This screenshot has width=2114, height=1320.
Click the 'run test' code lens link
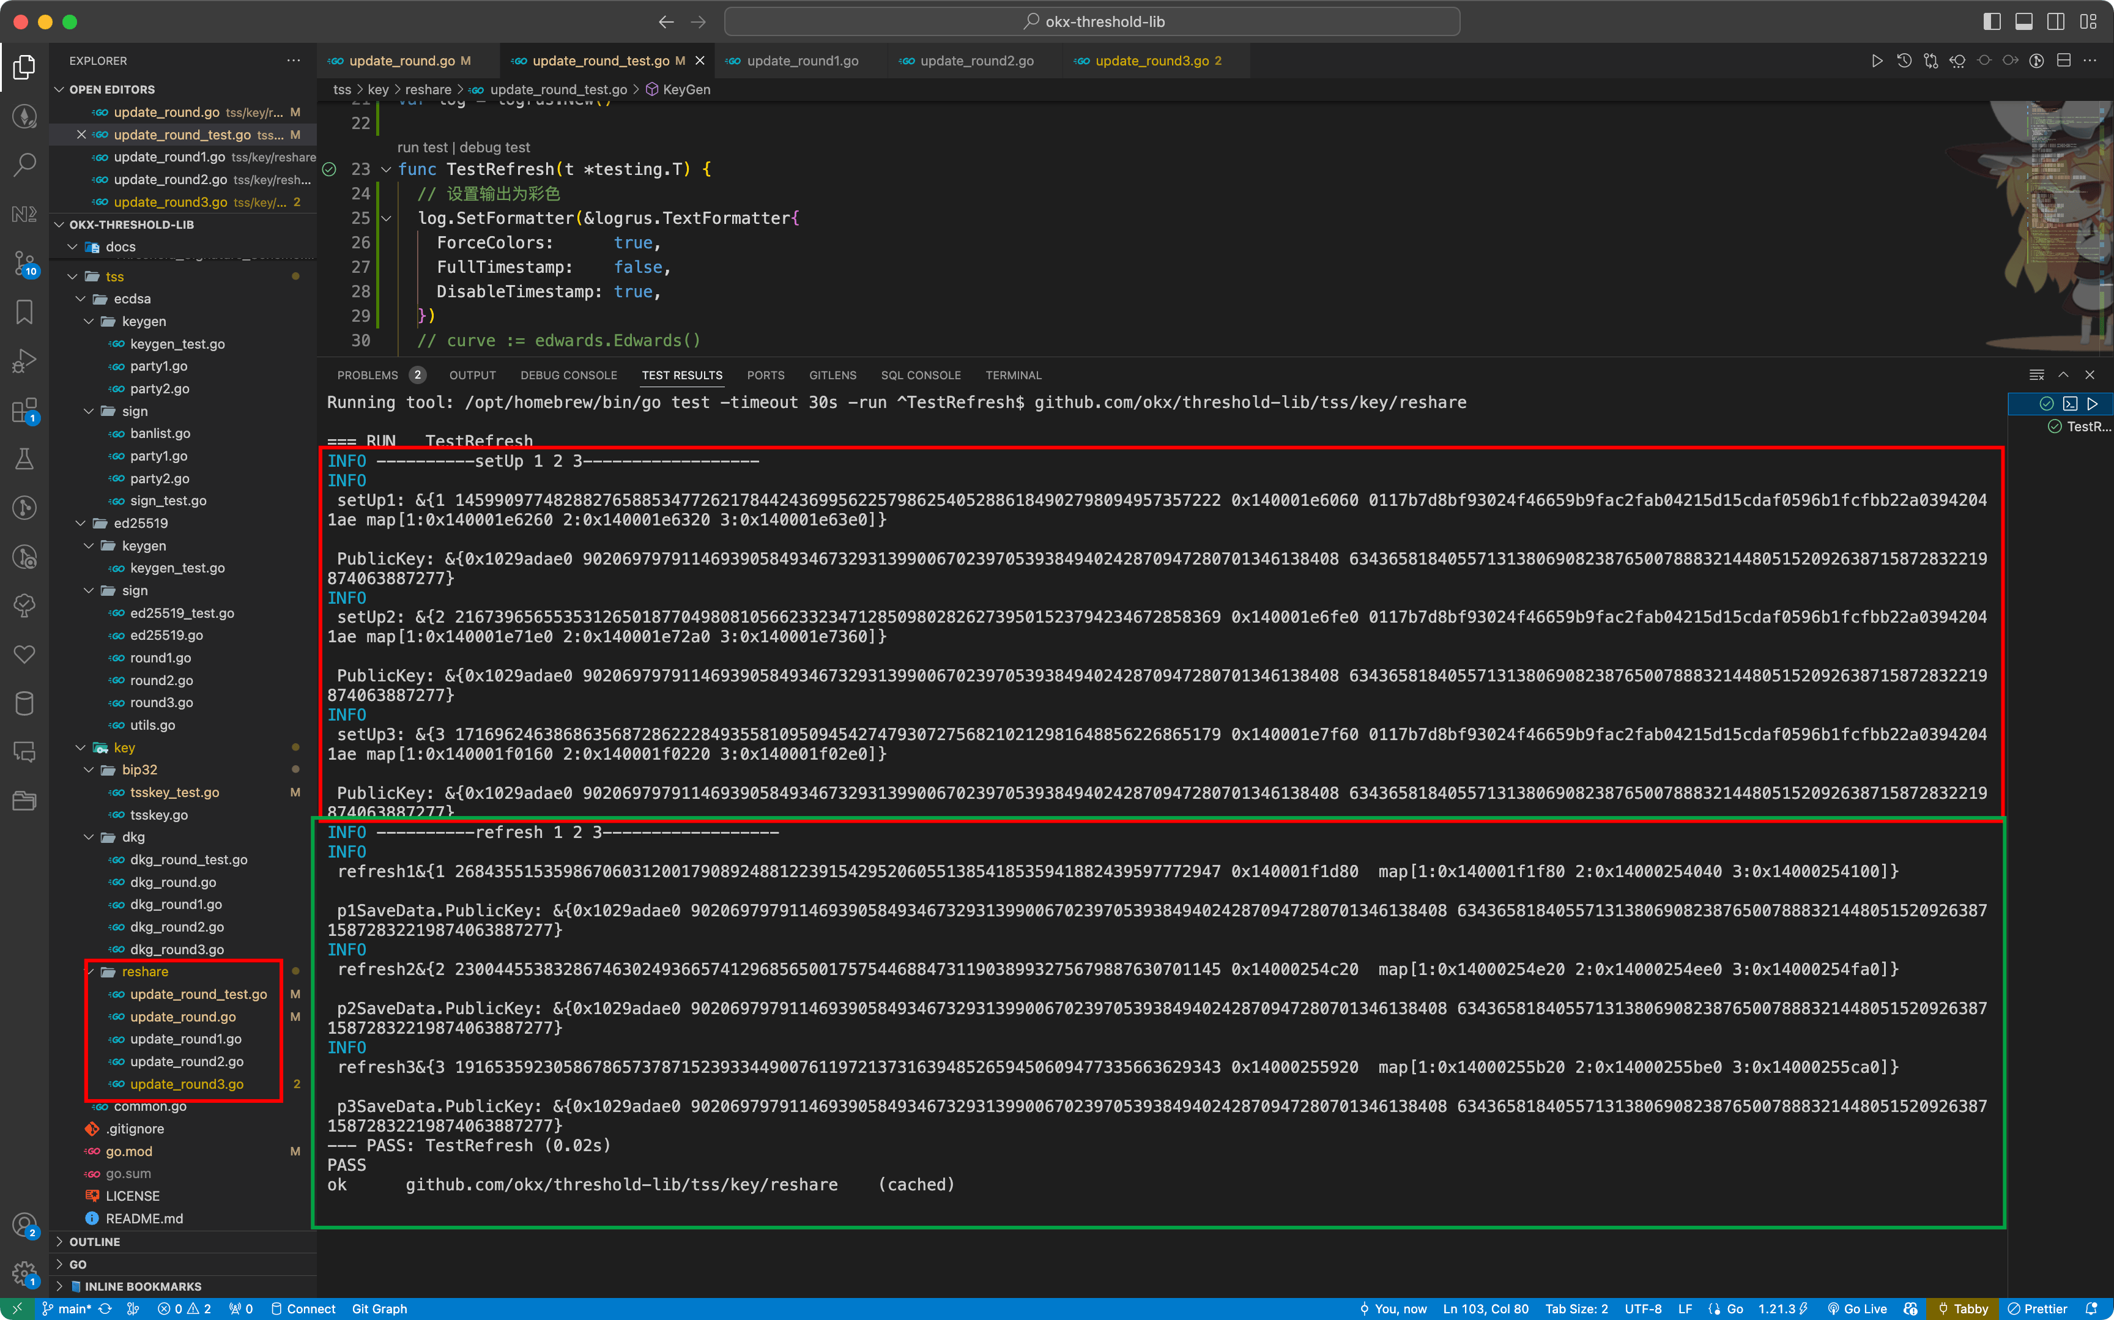pos(421,147)
